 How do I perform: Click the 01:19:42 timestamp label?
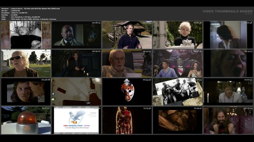[x=198, y=109]
